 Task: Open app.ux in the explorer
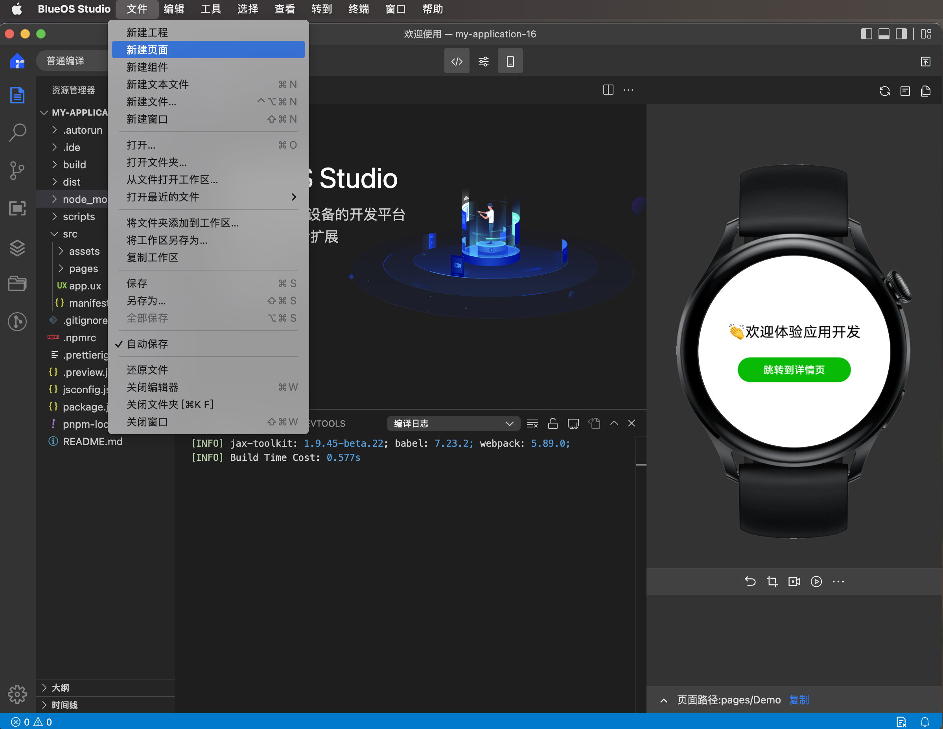[85, 286]
